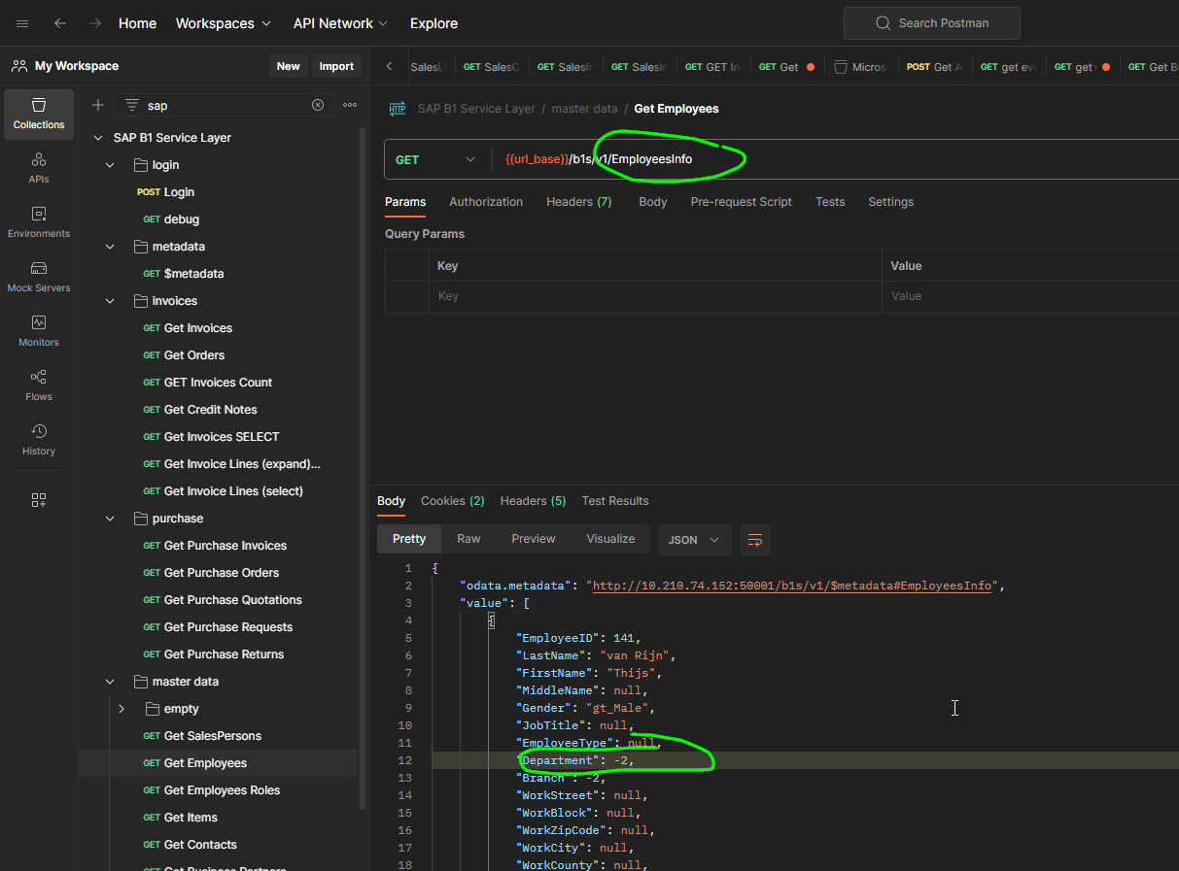This screenshot has width=1179, height=871.
Task: Click the plus icon to create collection
Action: tap(98, 105)
